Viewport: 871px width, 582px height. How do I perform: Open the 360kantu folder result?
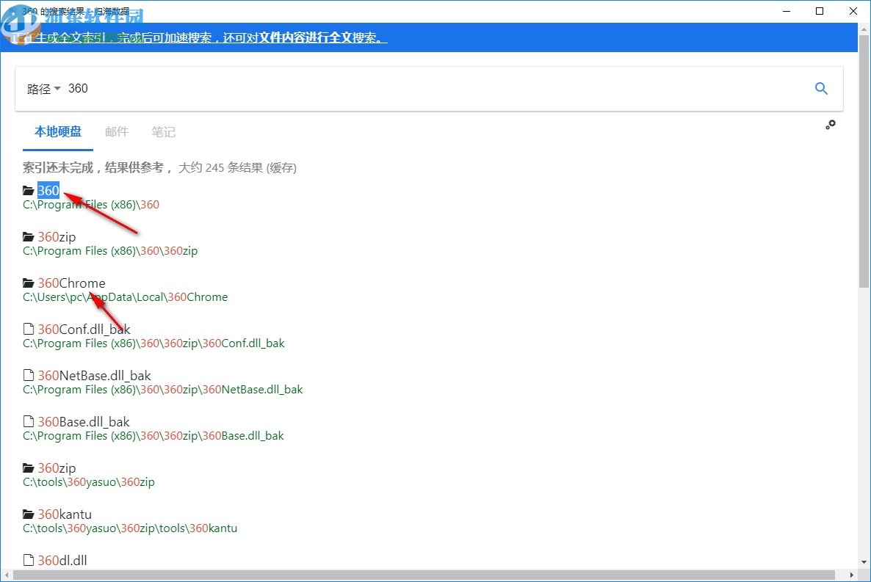pyautogui.click(x=65, y=514)
